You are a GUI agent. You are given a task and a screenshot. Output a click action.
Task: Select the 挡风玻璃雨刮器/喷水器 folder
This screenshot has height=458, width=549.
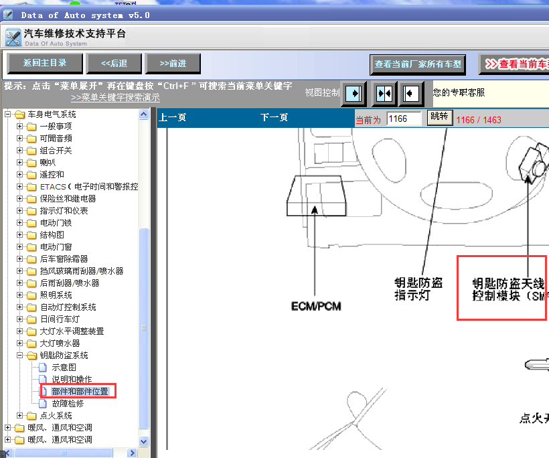(81, 271)
